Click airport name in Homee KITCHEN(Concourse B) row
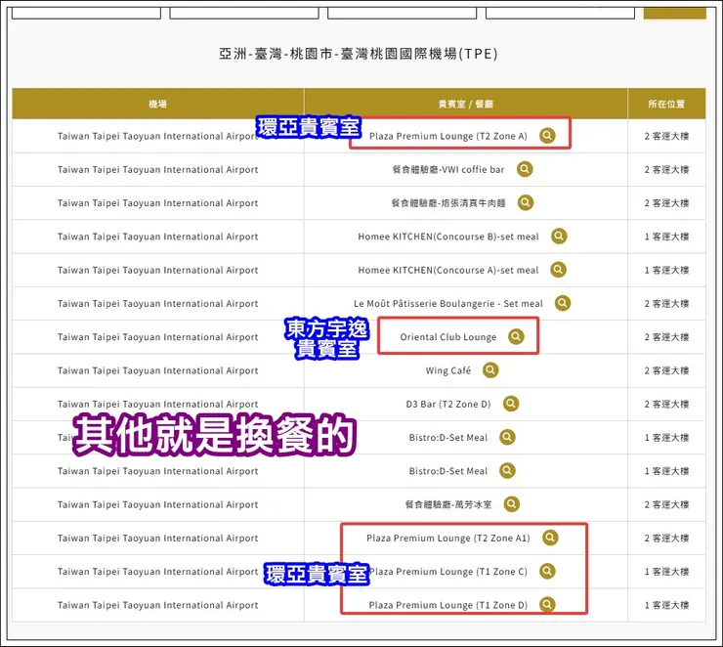Screen dimensions: 723x647 pos(157,237)
